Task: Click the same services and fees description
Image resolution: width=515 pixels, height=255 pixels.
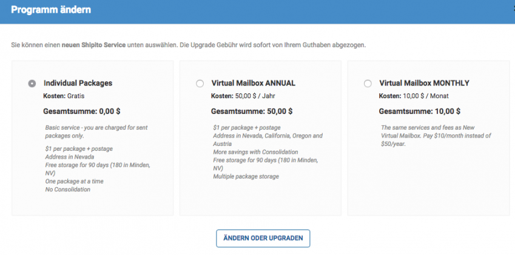Action: (436, 136)
